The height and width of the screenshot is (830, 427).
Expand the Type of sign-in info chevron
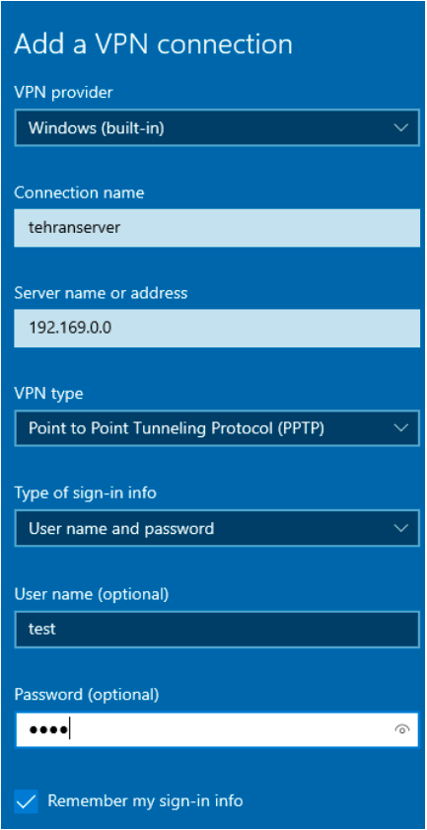401,528
